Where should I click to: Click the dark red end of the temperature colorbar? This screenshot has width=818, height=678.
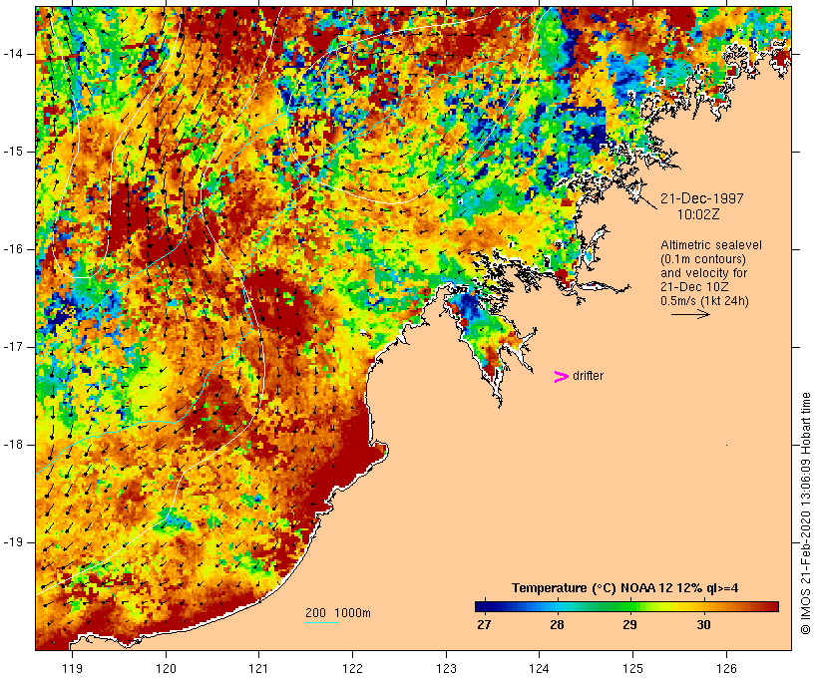(x=772, y=606)
